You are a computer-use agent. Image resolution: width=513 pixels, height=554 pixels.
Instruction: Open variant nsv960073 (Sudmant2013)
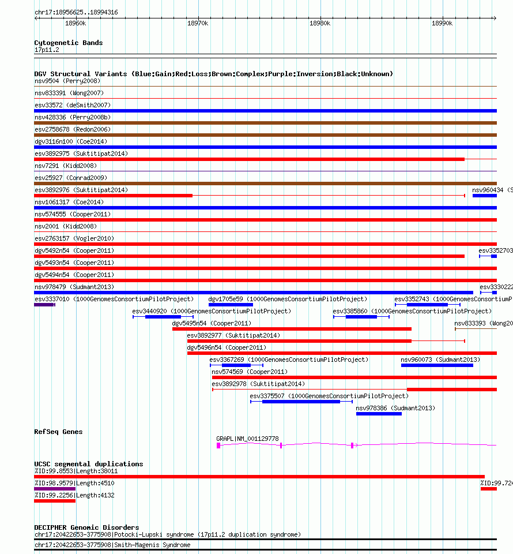pyautogui.click(x=440, y=360)
